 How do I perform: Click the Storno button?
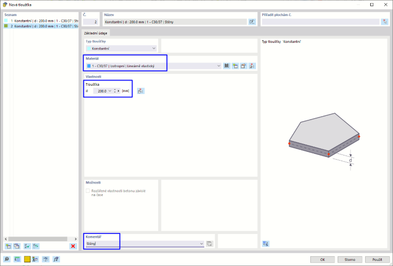click(350, 259)
